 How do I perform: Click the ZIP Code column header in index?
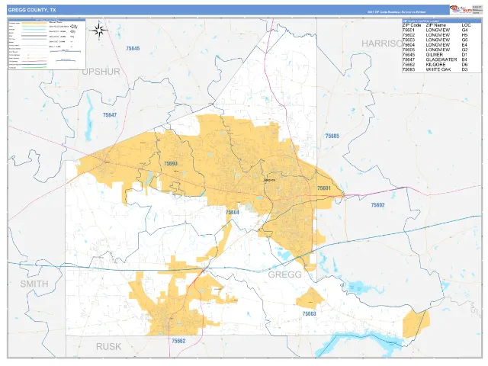click(x=412, y=25)
